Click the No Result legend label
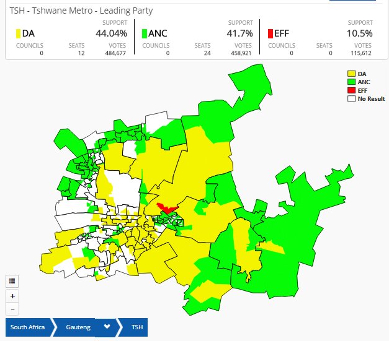The width and height of the screenshot is (389, 341). tap(371, 98)
